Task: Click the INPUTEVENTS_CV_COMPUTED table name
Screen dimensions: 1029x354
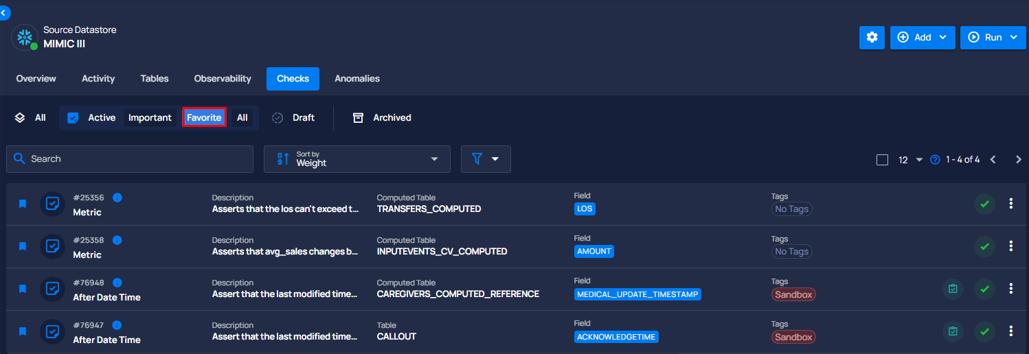Action: point(442,251)
